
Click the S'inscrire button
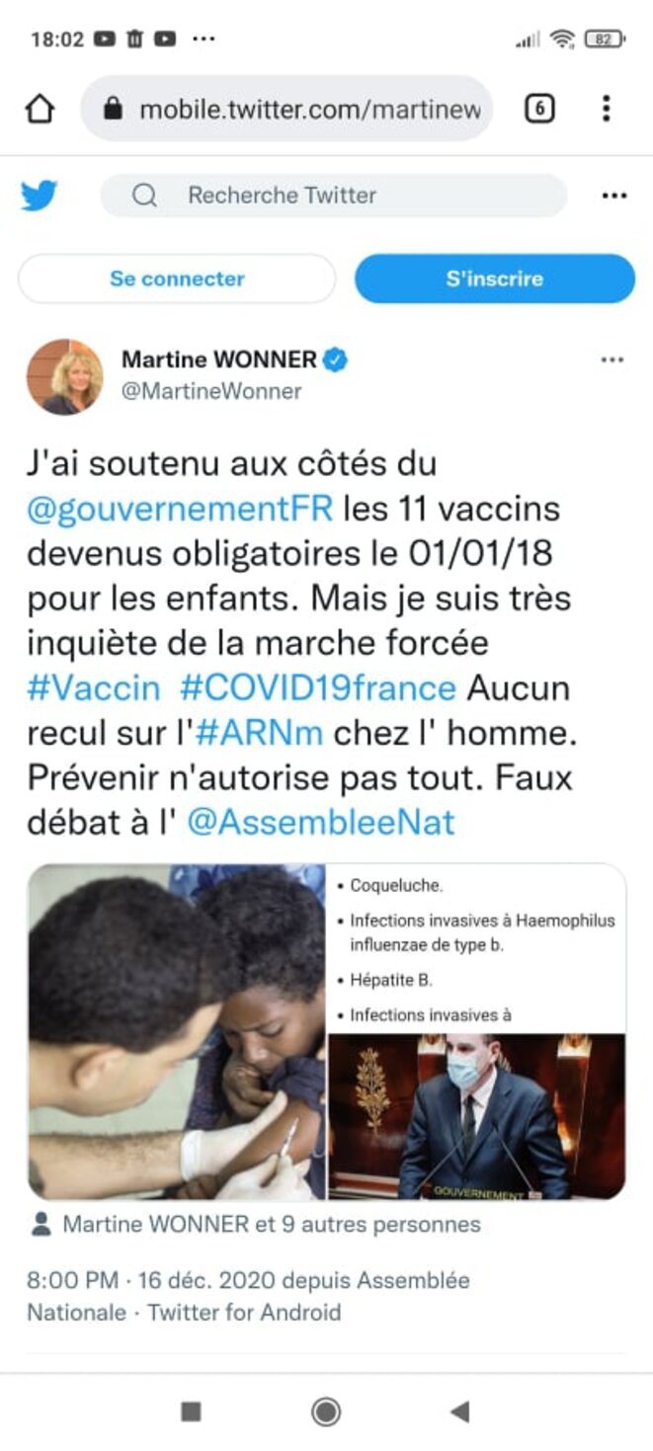click(x=495, y=279)
